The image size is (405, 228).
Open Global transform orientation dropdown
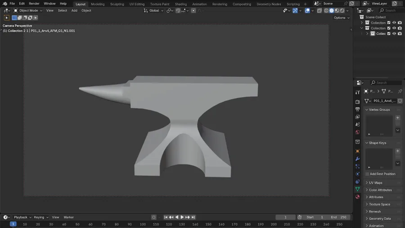click(x=154, y=11)
